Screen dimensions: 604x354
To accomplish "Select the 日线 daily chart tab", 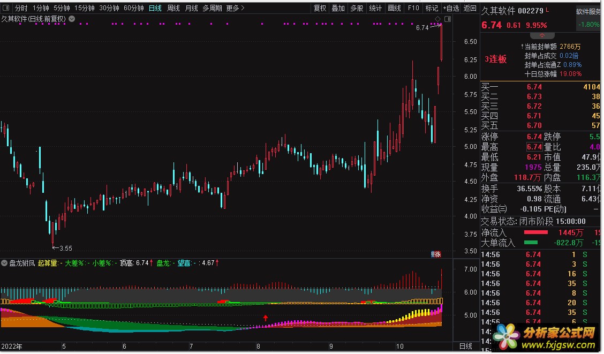I will (x=155, y=8).
